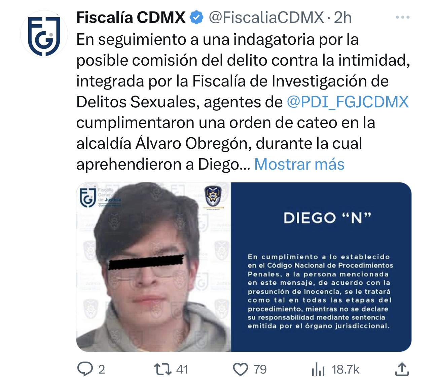Screen dimensions: 432x384
Task: Click the DIEGO "N" blue info panel
Action: pos(321,267)
